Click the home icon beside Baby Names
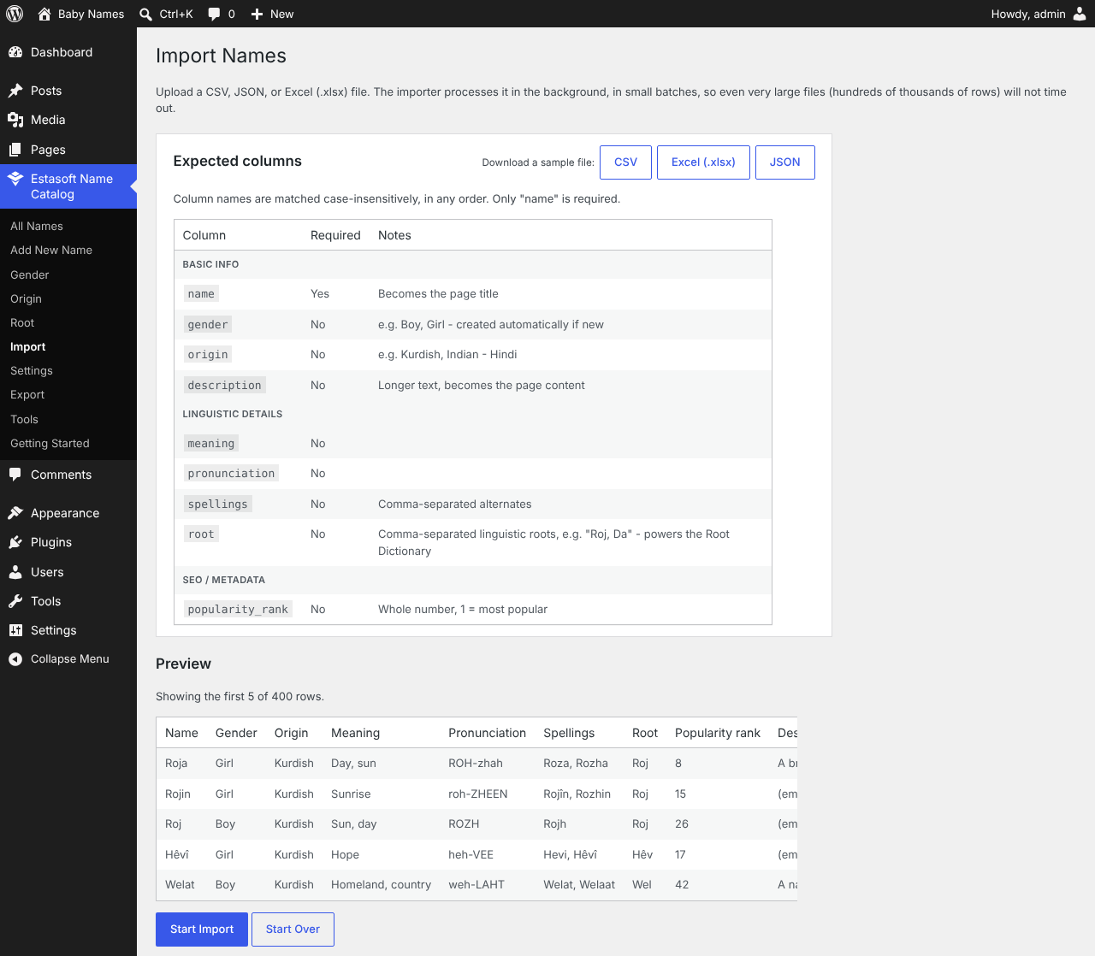This screenshot has width=1095, height=956. pos(44,14)
